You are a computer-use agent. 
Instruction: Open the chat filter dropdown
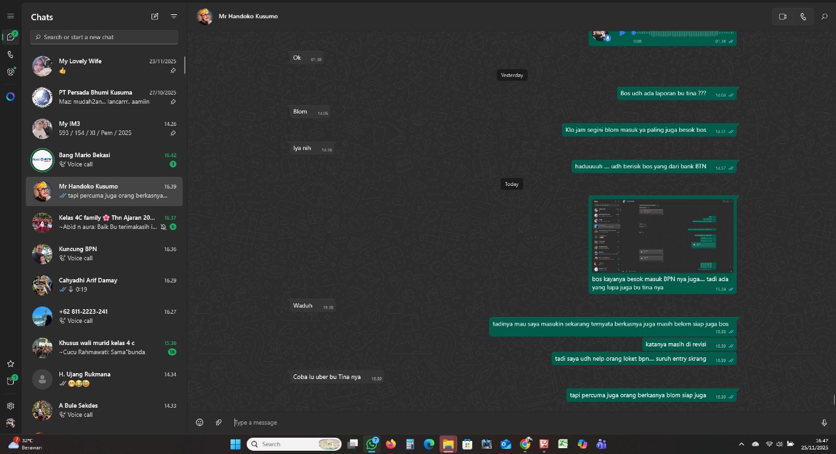pos(174,16)
